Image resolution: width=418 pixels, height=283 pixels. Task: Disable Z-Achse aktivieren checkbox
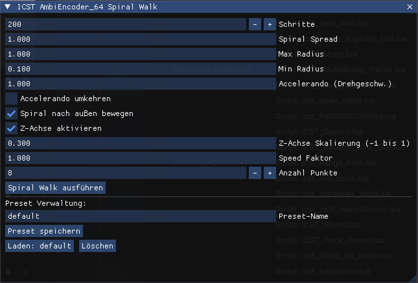coord(11,129)
